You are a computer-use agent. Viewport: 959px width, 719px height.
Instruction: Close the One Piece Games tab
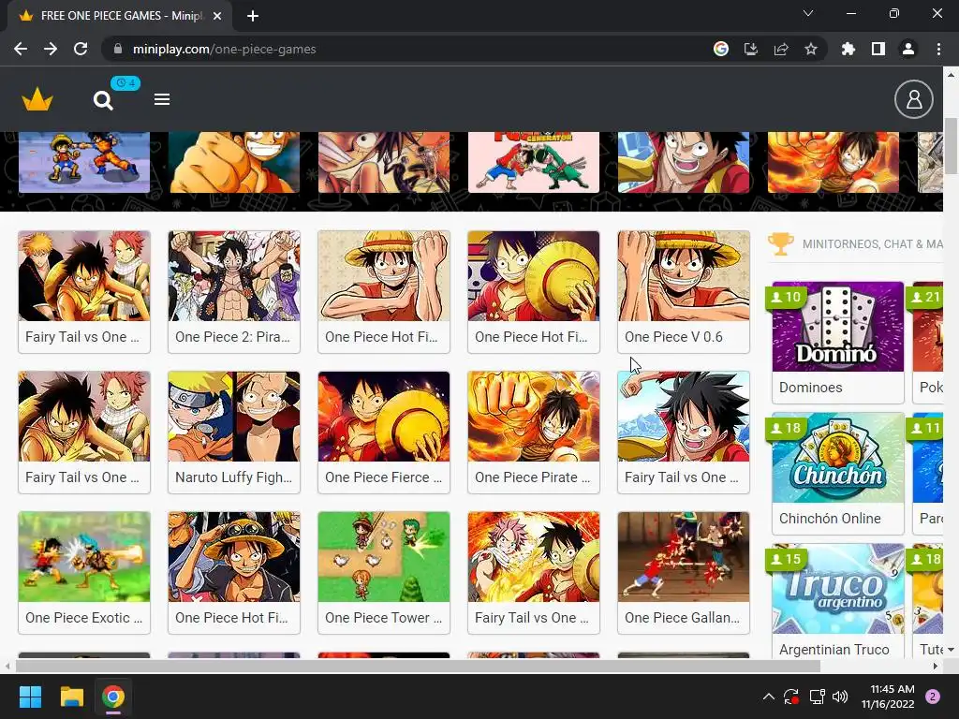pyautogui.click(x=217, y=16)
